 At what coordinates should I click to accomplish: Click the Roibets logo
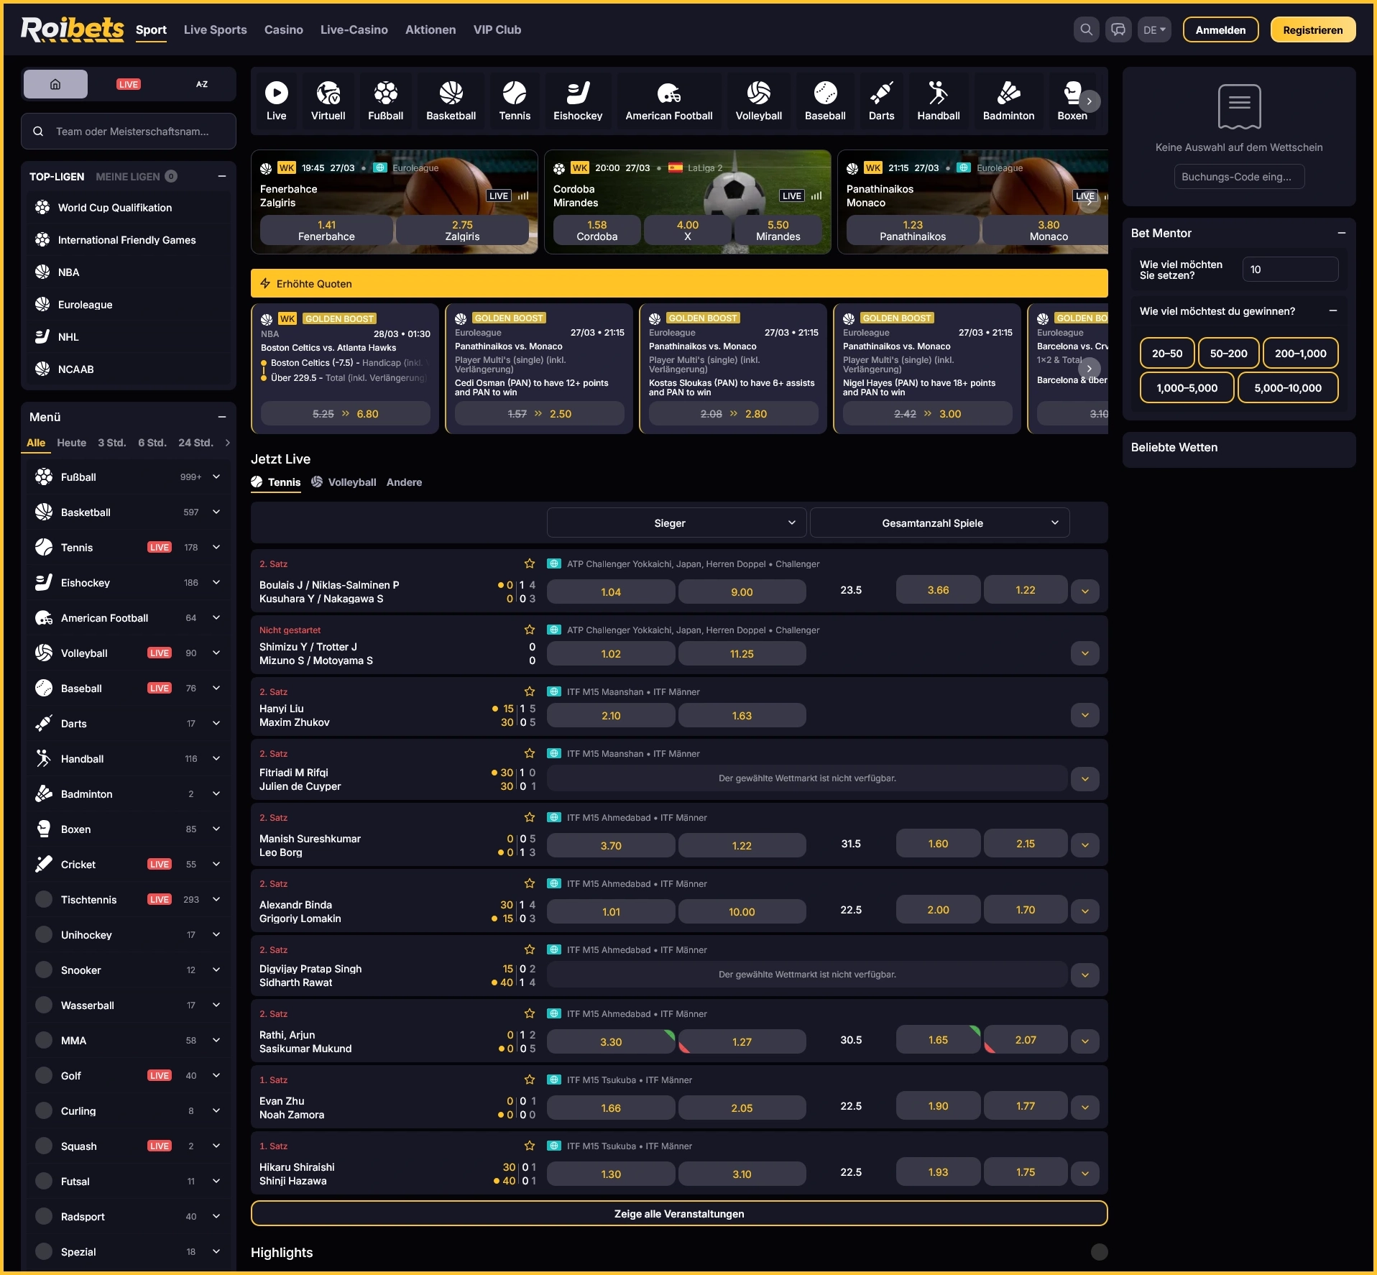click(x=72, y=29)
